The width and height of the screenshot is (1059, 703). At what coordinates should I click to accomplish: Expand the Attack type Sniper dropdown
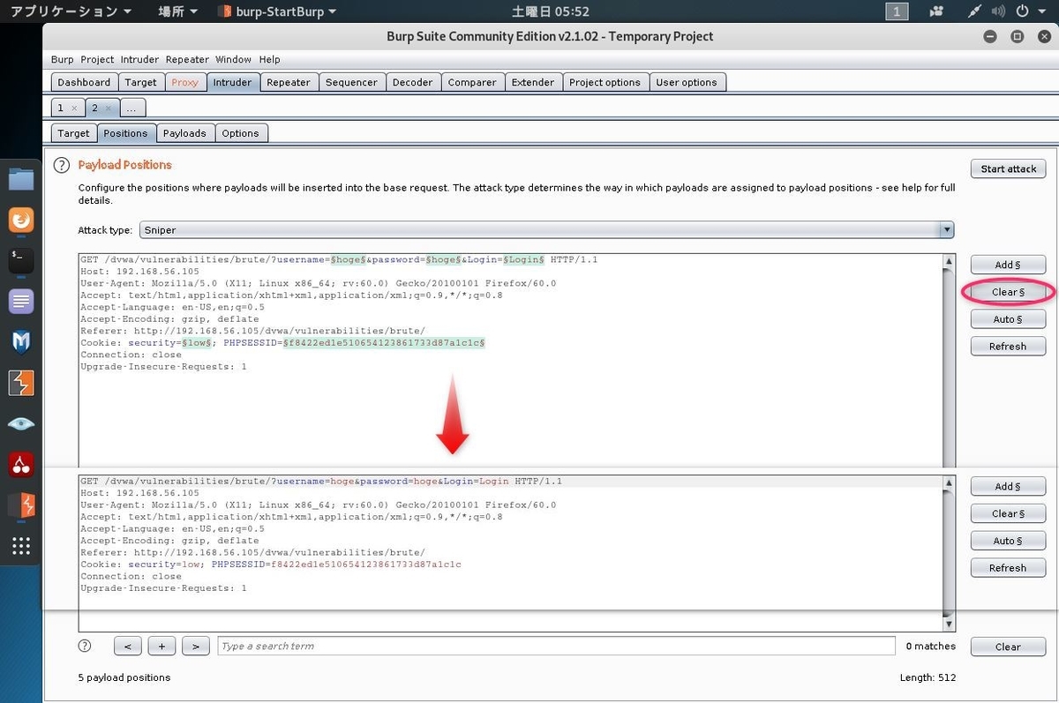[947, 229]
